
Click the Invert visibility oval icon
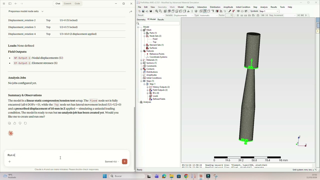242,11
